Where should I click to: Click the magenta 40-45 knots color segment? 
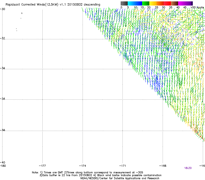(182, 3)
